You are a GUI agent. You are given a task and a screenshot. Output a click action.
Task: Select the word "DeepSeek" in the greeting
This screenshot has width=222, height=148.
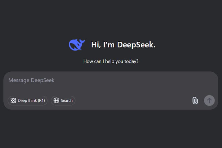click(136, 45)
